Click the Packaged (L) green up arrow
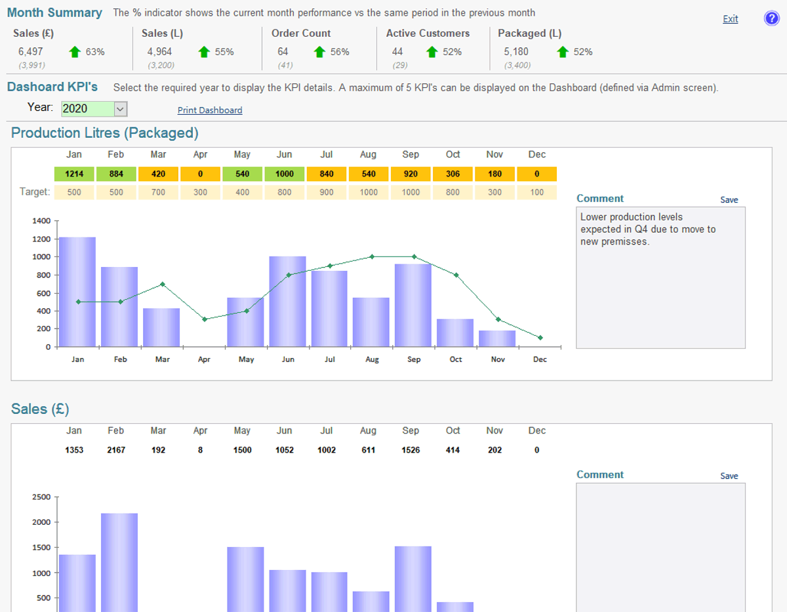 point(562,52)
